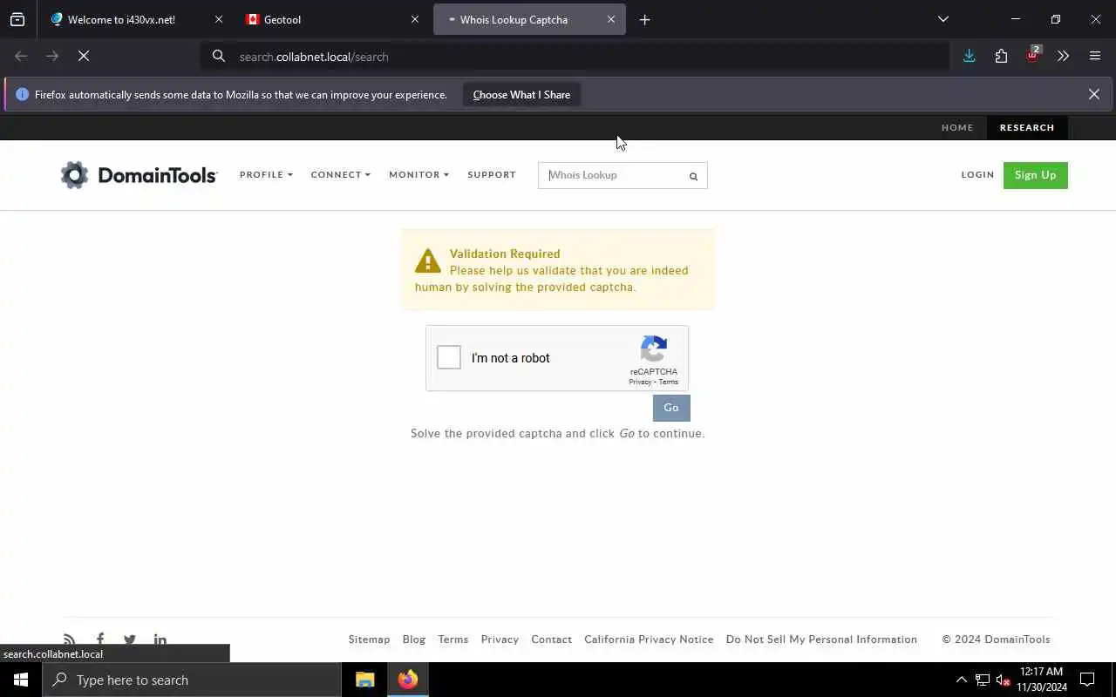Open the SUPPORT menu item
The width and height of the screenshot is (1116, 697).
(492, 174)
